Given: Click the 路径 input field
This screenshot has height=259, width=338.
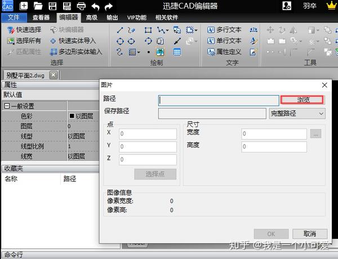Looking at the screenshot, I should click(219, 100).
